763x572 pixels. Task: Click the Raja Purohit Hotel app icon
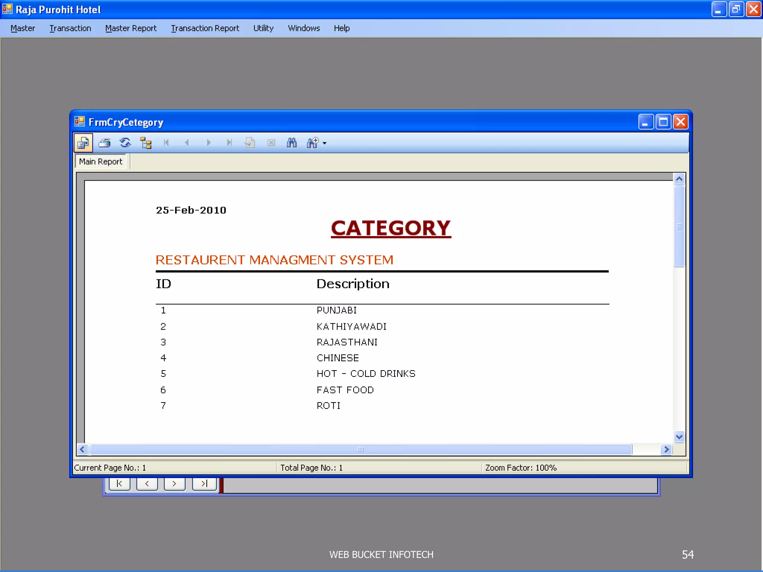tap(7, 9)
